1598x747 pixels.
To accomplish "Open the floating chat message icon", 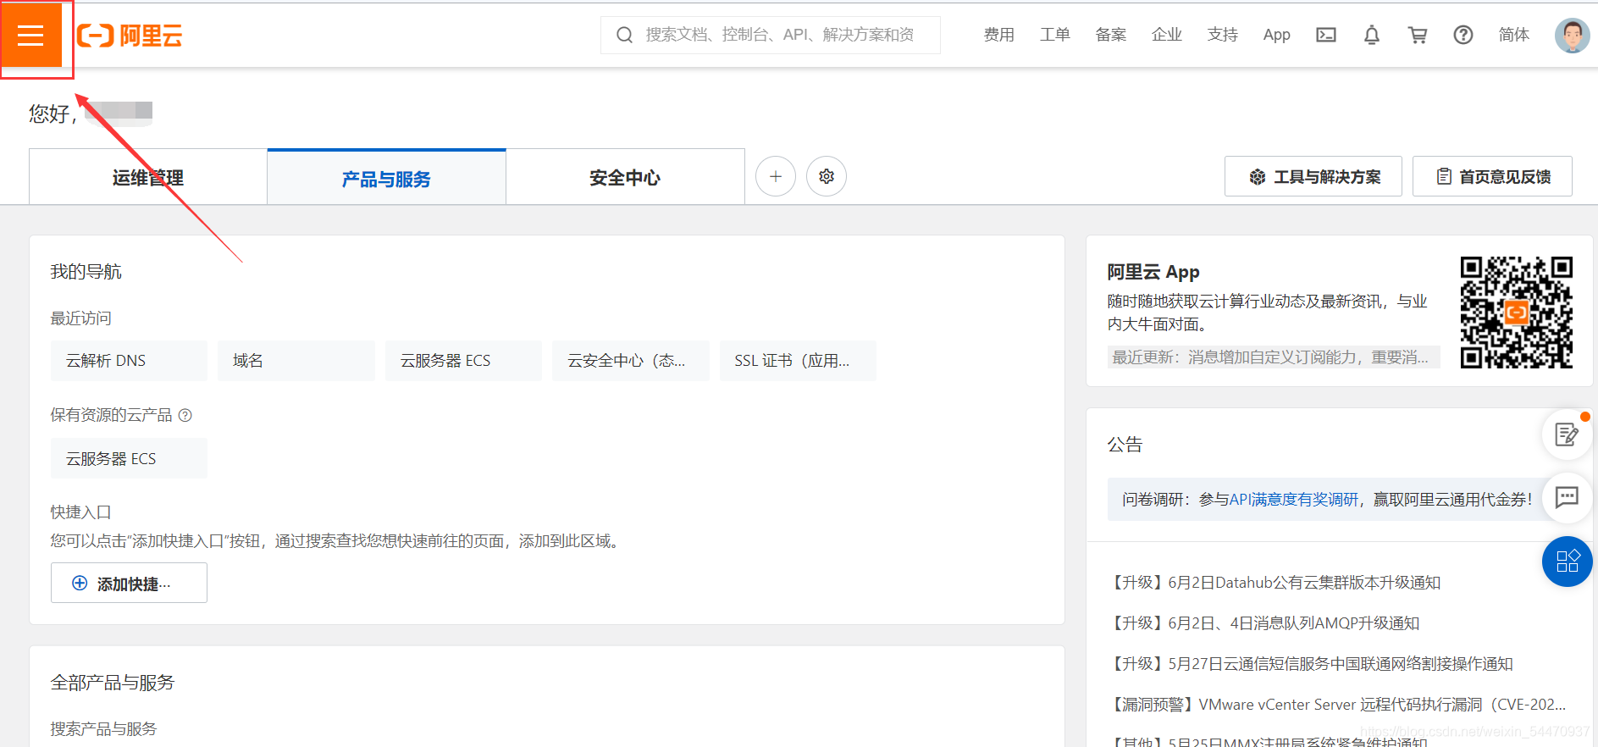I will [x=1568, y=497].
